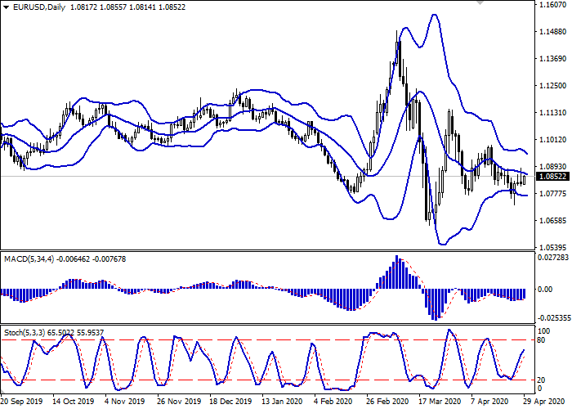Viewport: 572px width, 409px height.
Task: Click the chart shift triangle marker at top
Action: 480,2
